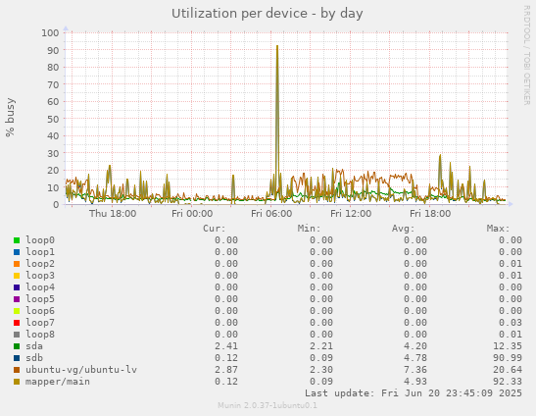Click the sda green color swatch

coord(17,346)
